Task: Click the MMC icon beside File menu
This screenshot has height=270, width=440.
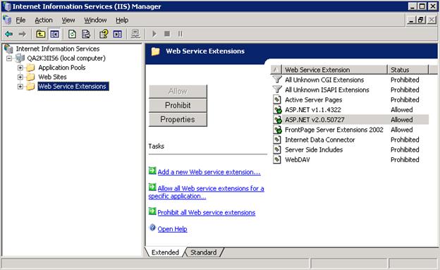Action: (7, 20)
